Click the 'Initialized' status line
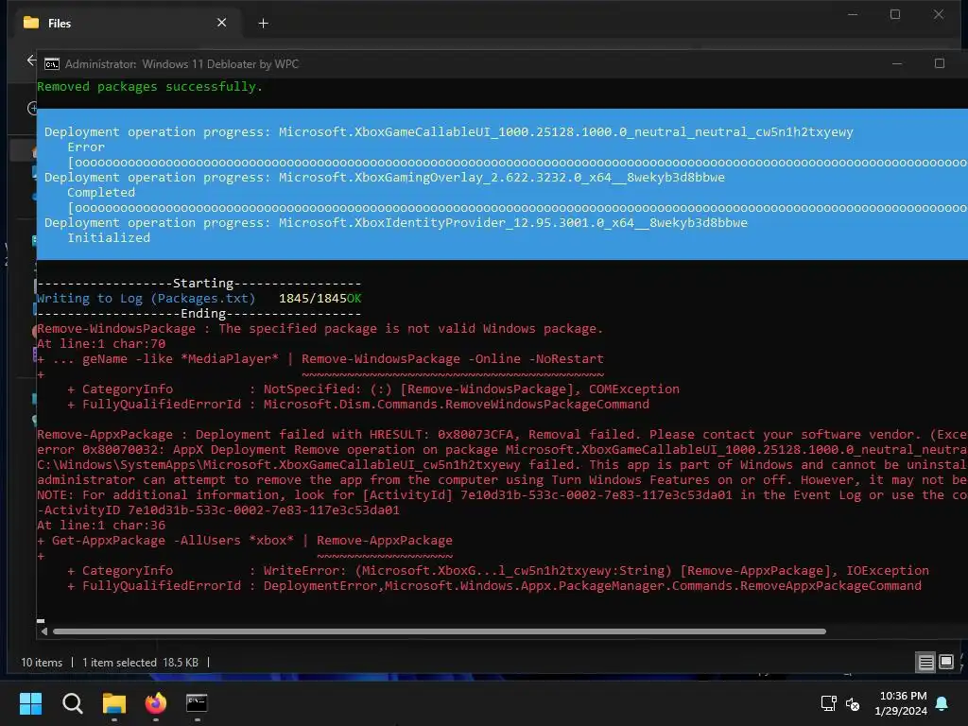This screenshot has height=726, width=968. (x=109, y=237)
